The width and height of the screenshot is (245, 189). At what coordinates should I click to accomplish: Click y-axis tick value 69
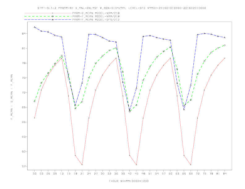tap(24, 107)
